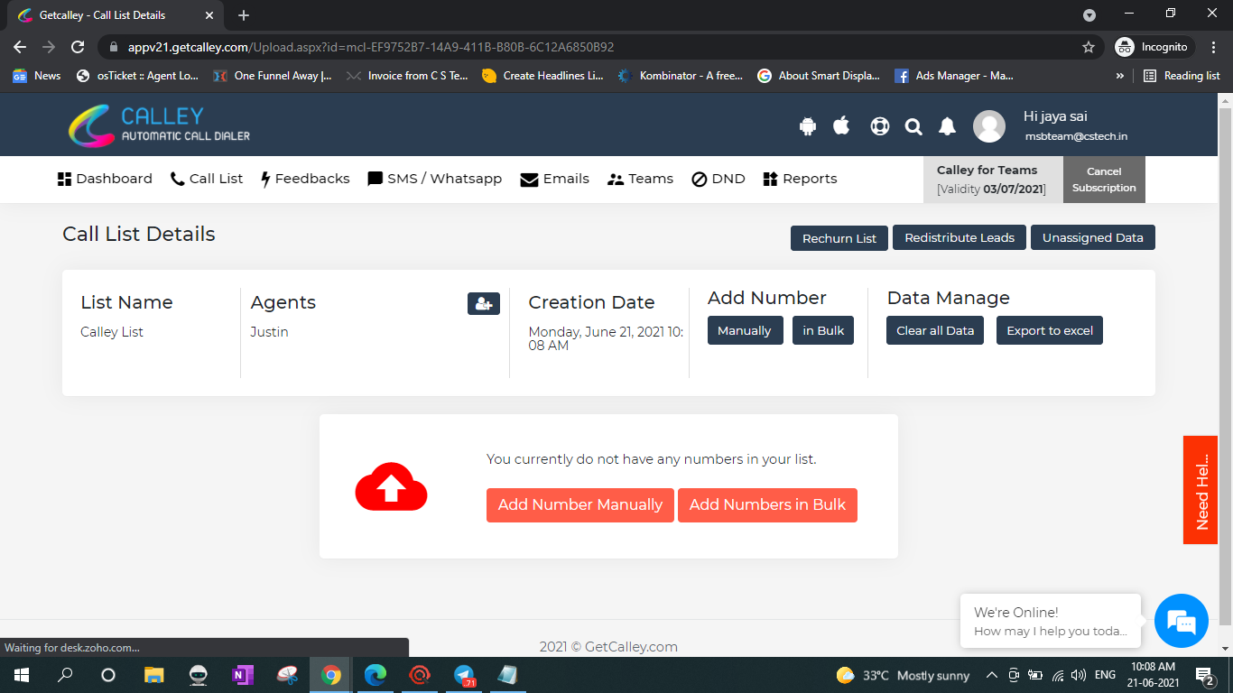This screenshot has height=693, width=1233.
Task: Click the taskbar clock date
Action: click(x=1153, y=675)
